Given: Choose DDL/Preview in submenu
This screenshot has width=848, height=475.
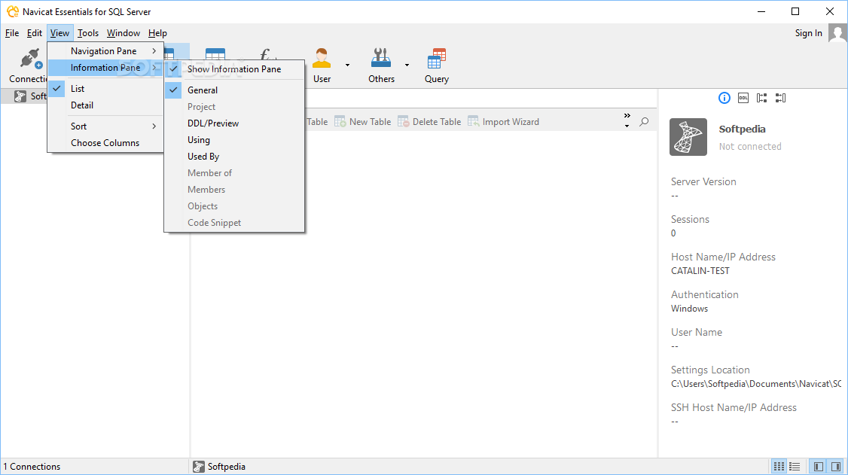Looking at the screenshot, I should pos(234,123).
